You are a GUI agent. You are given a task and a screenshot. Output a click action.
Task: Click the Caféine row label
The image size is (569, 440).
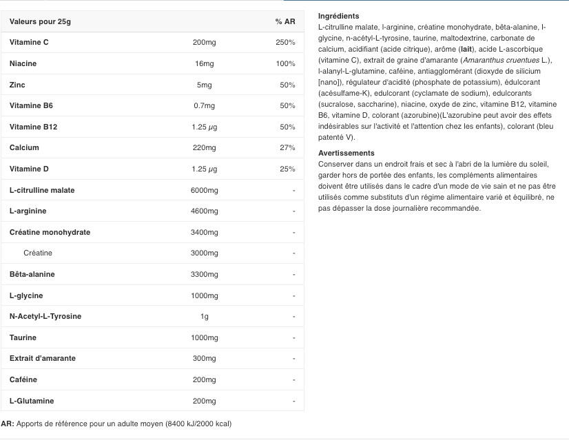tap(23, 380)
